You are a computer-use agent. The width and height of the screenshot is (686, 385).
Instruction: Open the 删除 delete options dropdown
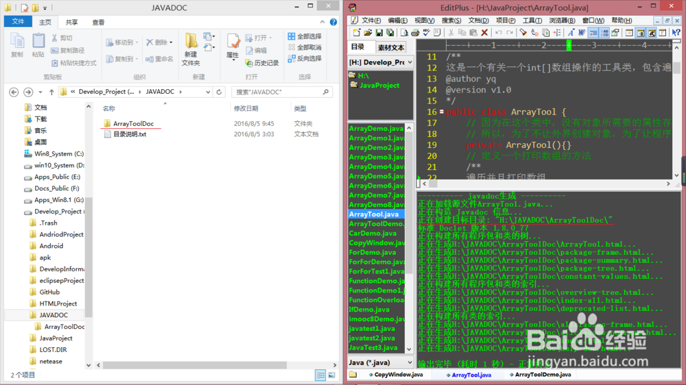point(171,43)
